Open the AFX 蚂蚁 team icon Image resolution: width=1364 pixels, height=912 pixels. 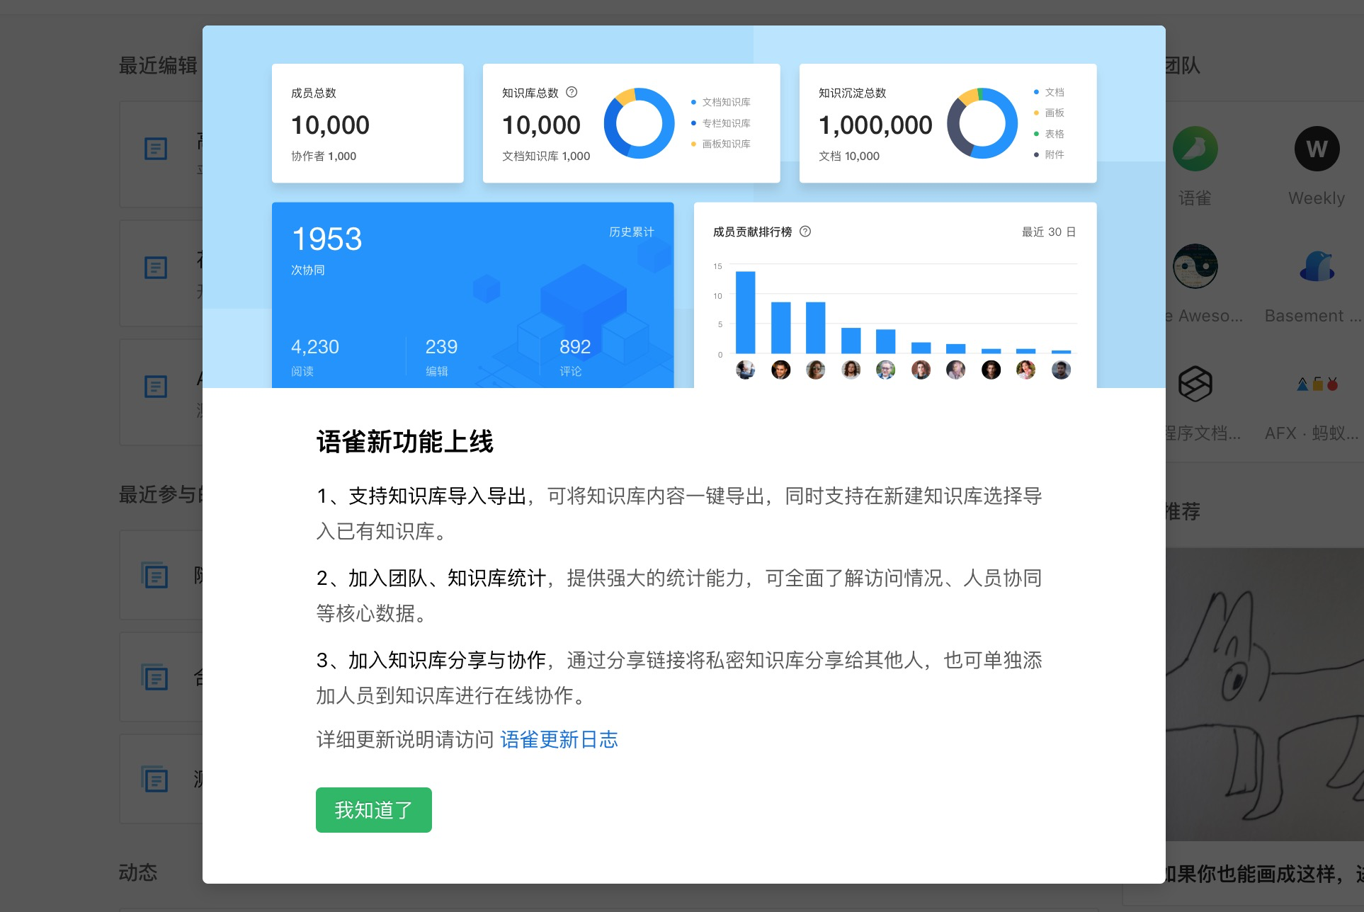[1317, 384]
